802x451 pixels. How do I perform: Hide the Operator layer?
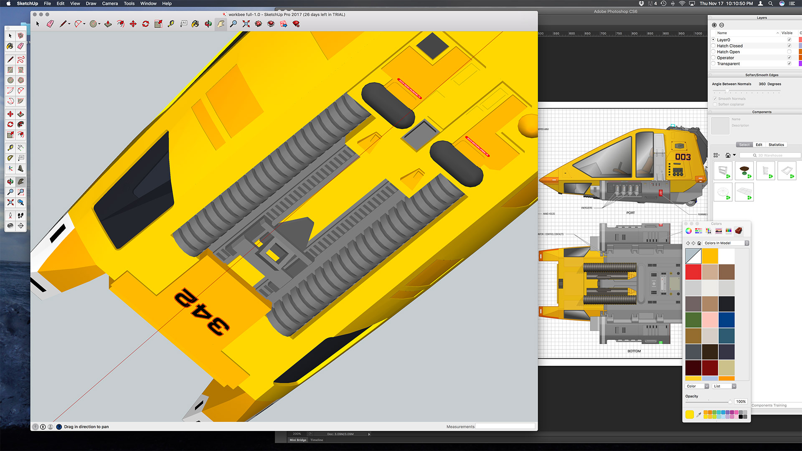pos(789,58)
